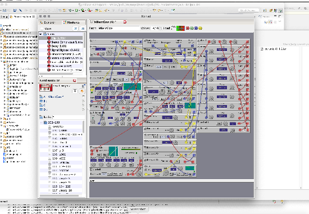Screen dimensions: 309x214
Task: Click the small button left of the orange icon
Action: coord(75,91)
